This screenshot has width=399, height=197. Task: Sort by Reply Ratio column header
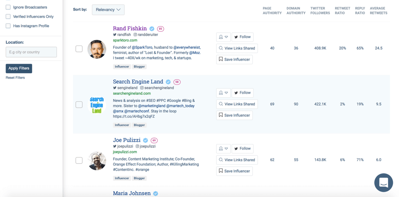tap(360, 11)
